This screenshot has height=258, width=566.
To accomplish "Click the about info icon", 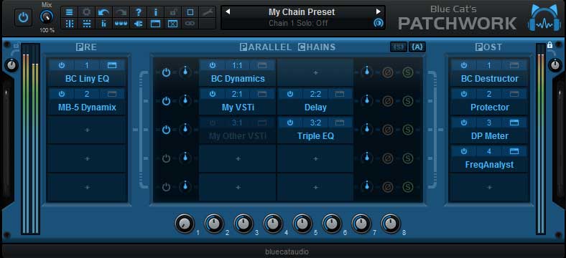I will pyautogui.click(x=156, y=12).
